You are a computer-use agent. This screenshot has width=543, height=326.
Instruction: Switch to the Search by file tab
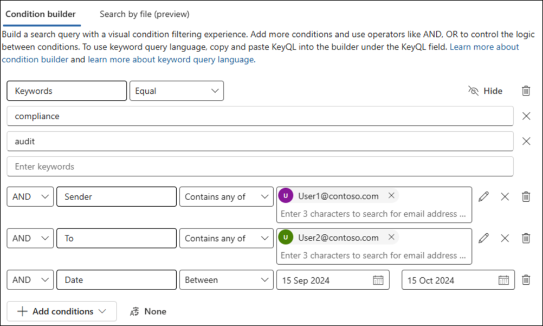144,14
